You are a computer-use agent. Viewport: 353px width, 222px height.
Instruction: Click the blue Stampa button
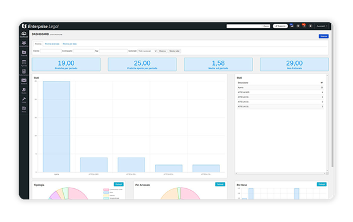tap(324, 36)
